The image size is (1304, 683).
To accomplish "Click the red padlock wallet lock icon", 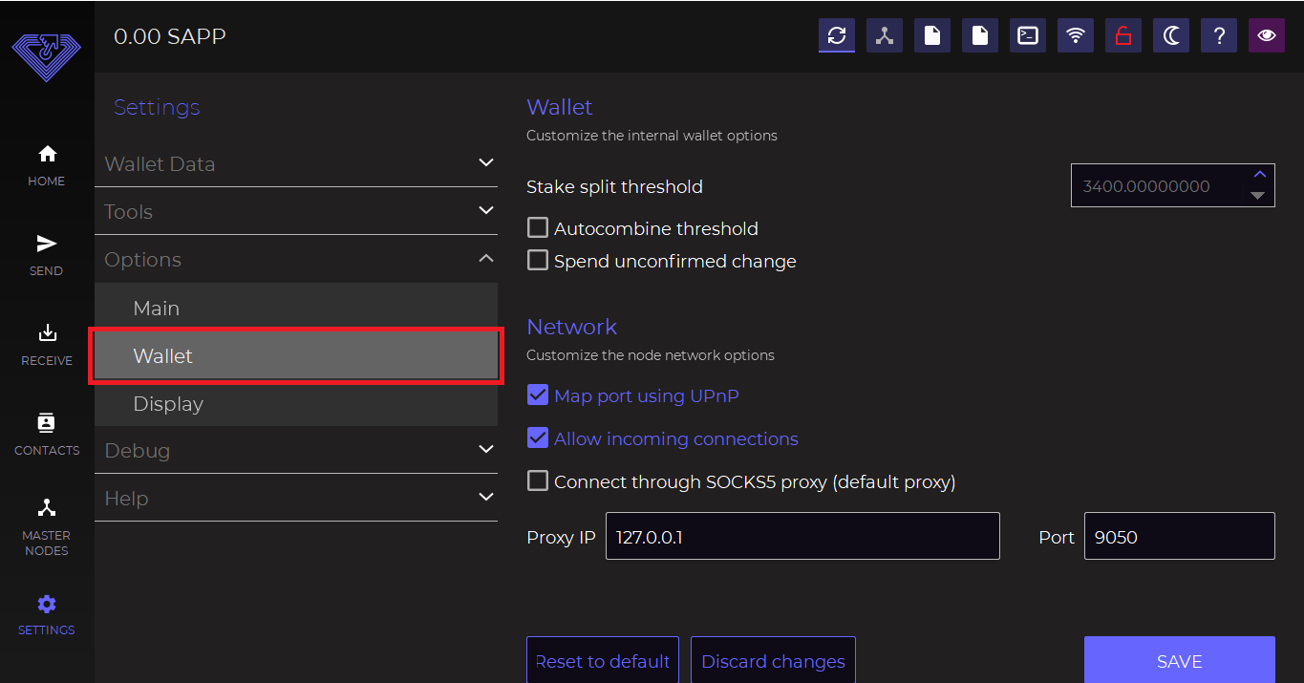I will coord(1123,36).
